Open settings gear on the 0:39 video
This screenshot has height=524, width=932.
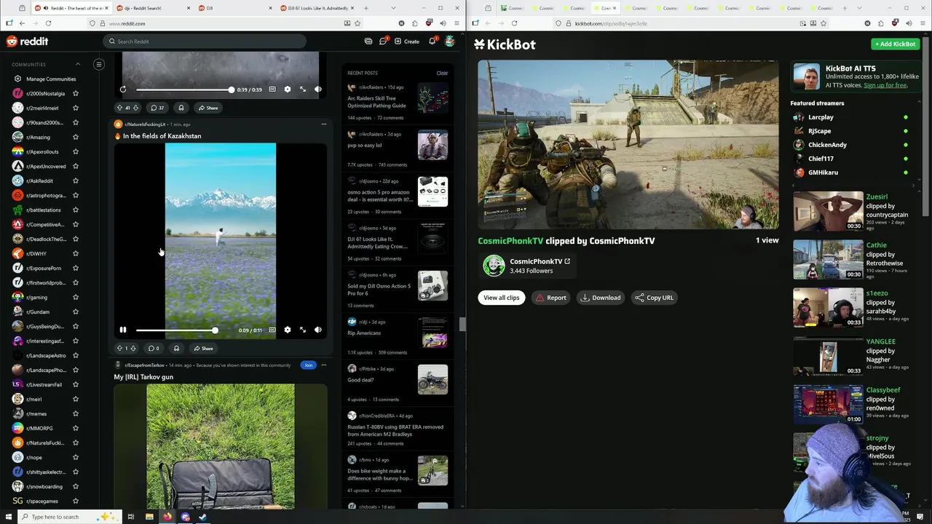coord(288,90)
